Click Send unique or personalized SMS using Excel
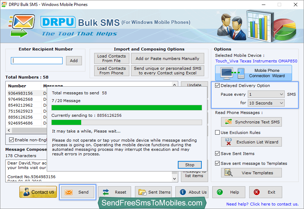 (168, 70)
